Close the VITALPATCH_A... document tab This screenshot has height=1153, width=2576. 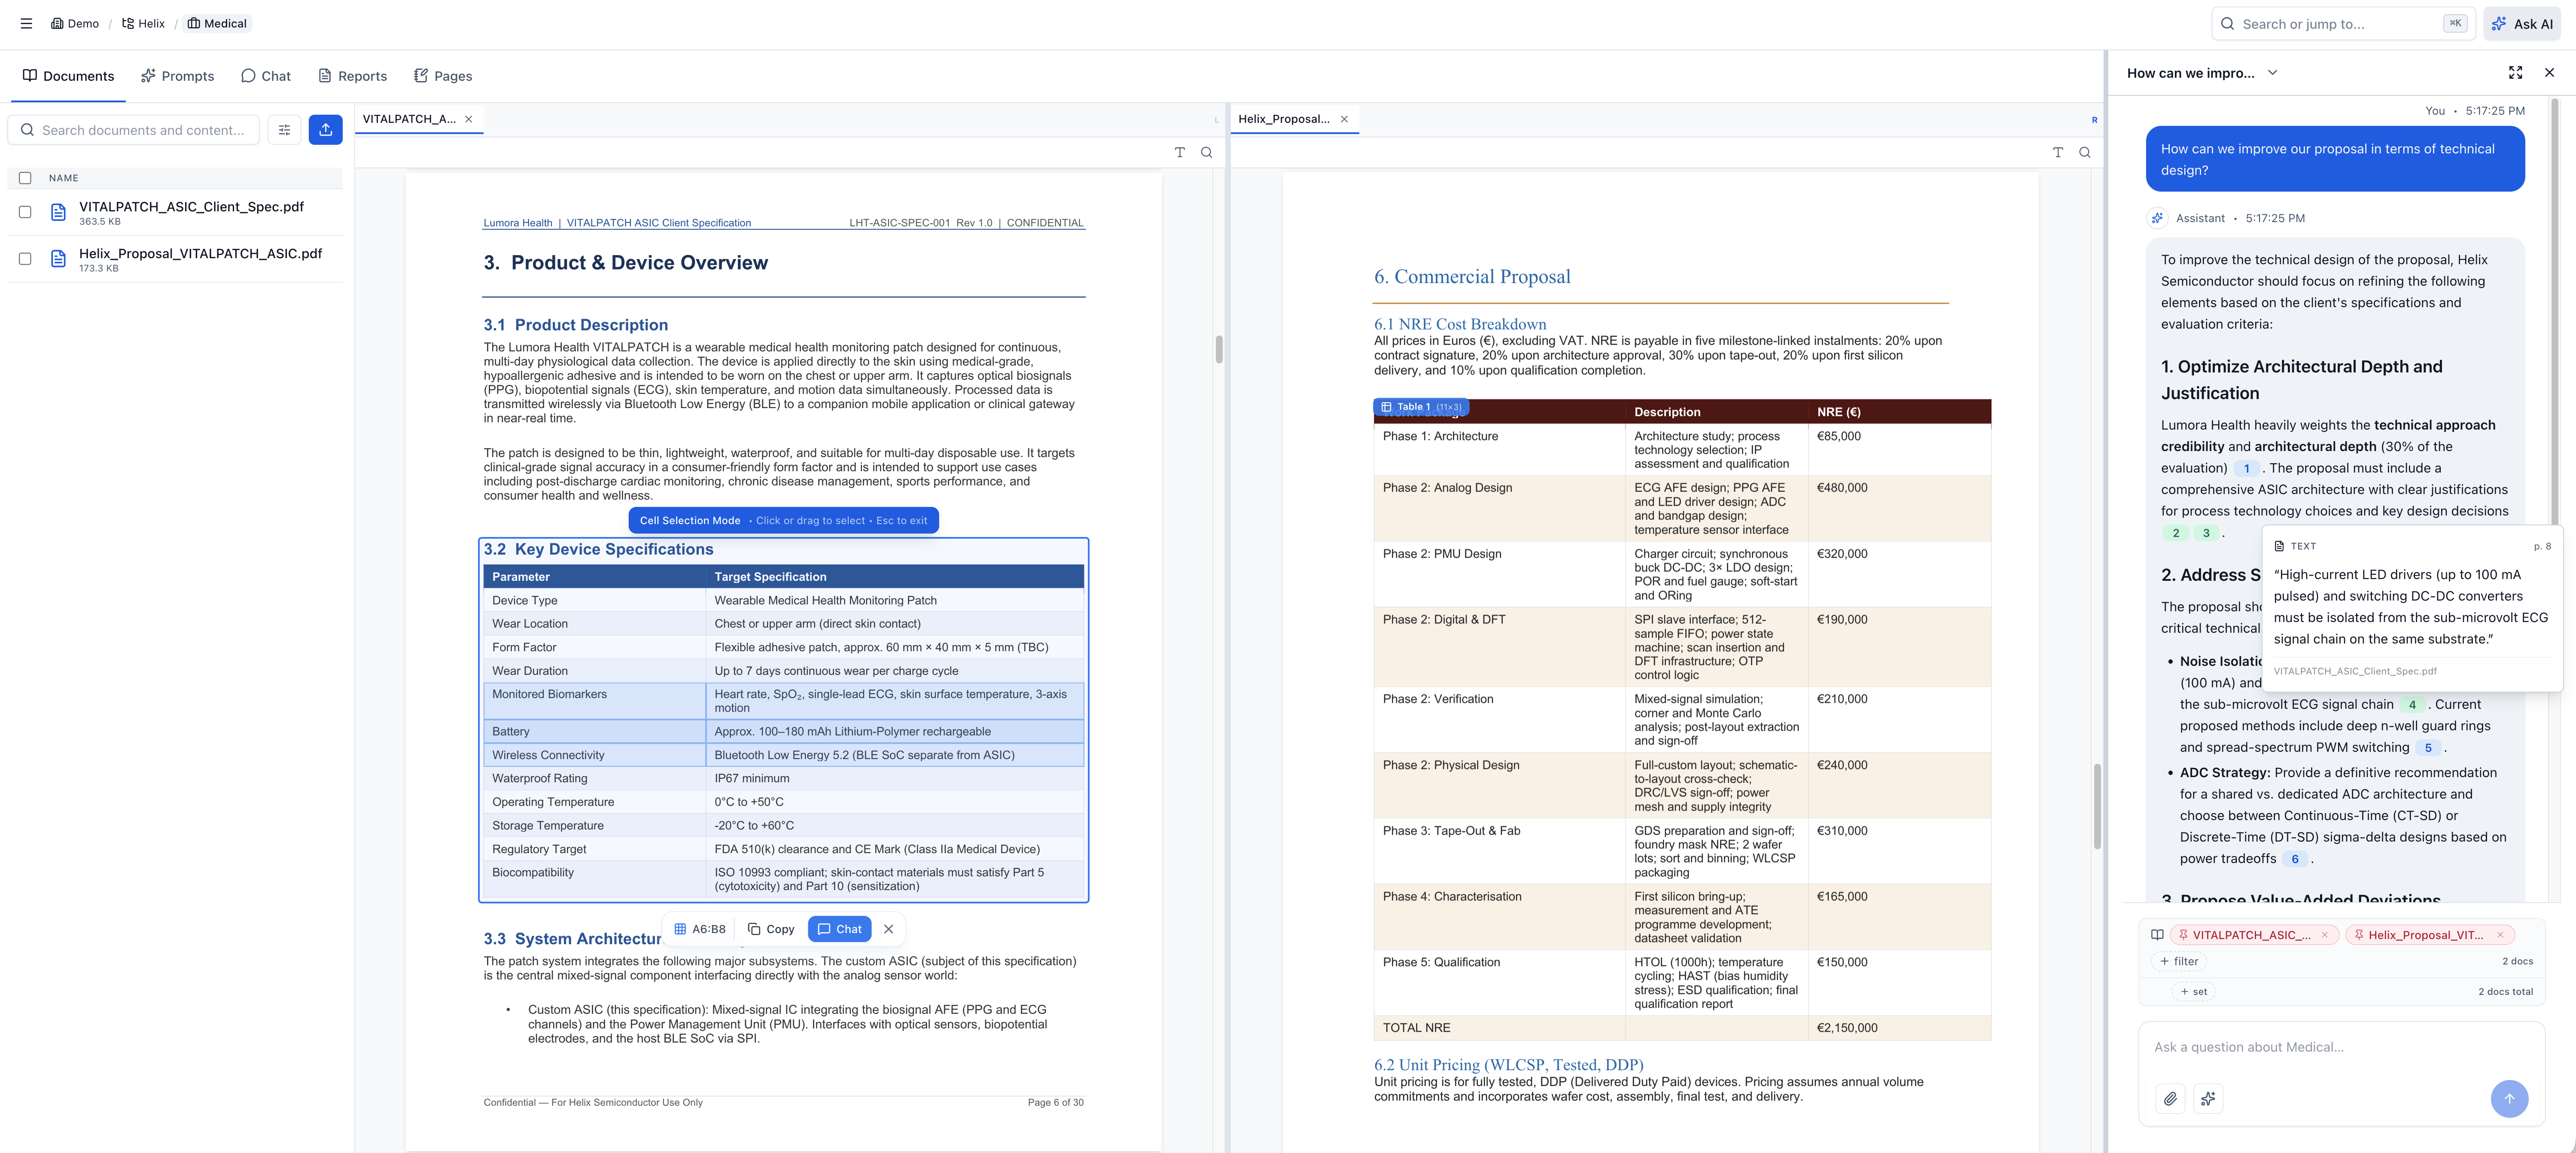pos(468,119)
